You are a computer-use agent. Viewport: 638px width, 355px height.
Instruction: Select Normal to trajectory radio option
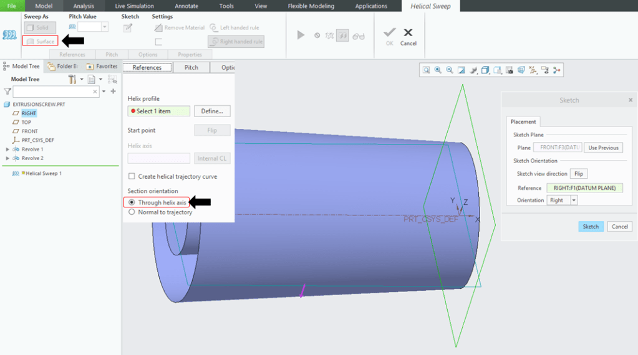(132, 212)
